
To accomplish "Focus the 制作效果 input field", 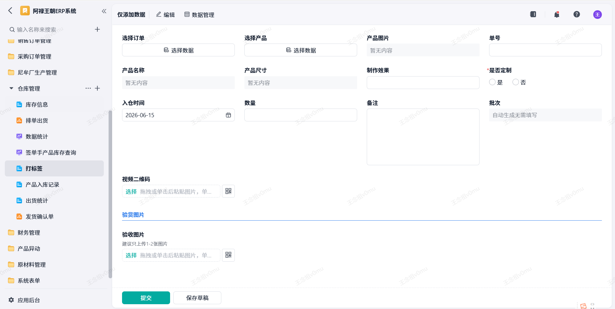I will click(x=423, y=83).
